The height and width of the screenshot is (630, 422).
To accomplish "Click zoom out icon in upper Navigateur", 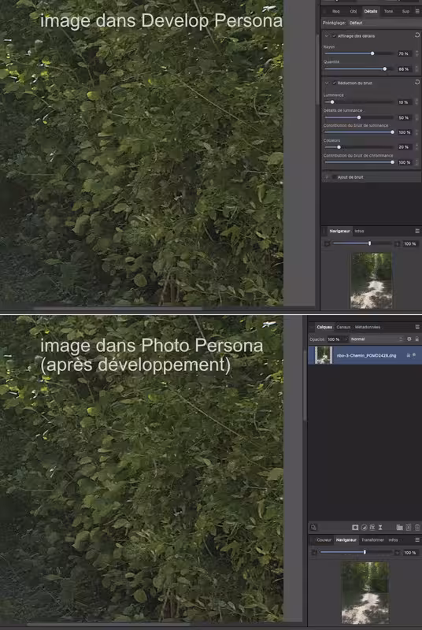I will (328, 243).
